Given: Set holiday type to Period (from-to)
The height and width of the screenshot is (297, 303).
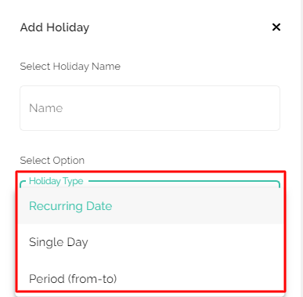Looking at the screenshot, I should tap(150, 278).
